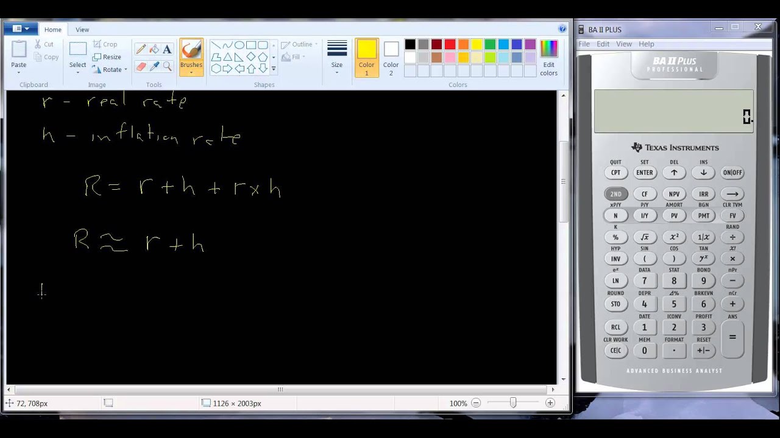Open the calculator Help menu
This screenshot has height=438, width=780.
pos(647,44)
